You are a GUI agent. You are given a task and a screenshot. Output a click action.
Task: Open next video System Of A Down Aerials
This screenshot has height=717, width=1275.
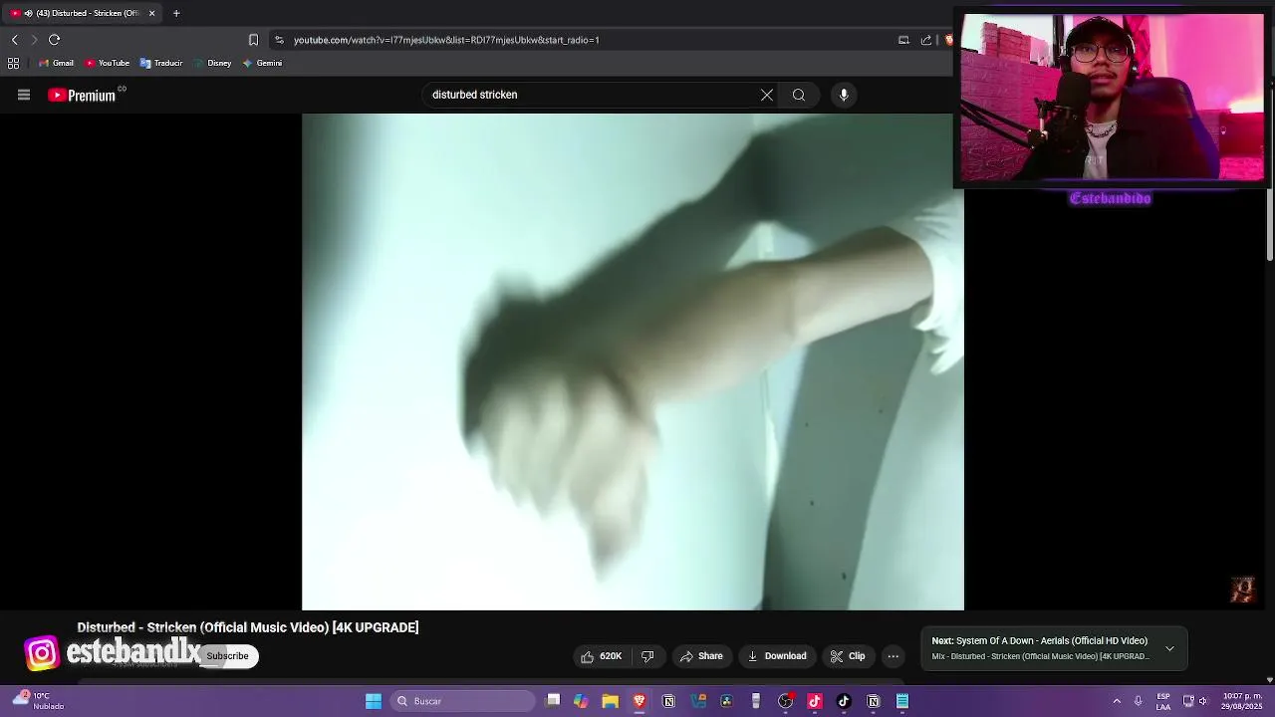pos(1039,641)
